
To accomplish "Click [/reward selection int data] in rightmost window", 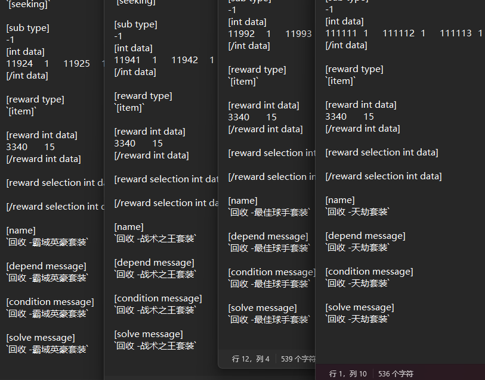I will click(x=384, y=176).
